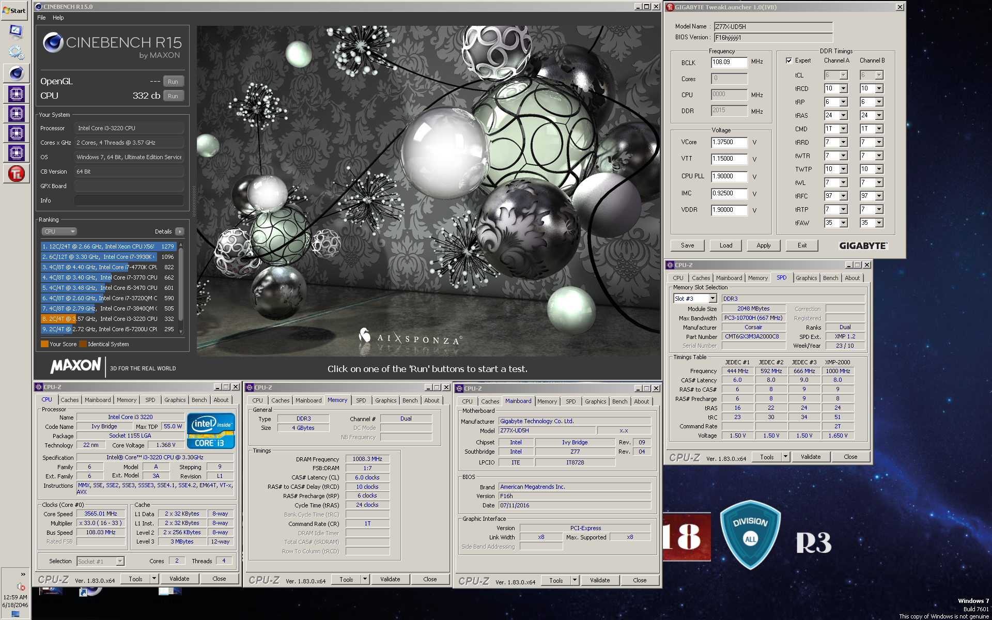Click the Intel Core i3 logo badge

(x=211, y=430)
